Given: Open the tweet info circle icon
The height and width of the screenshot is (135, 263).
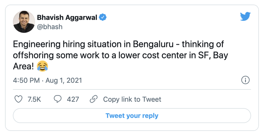Looking at the screenshot, I should [246, 80].
